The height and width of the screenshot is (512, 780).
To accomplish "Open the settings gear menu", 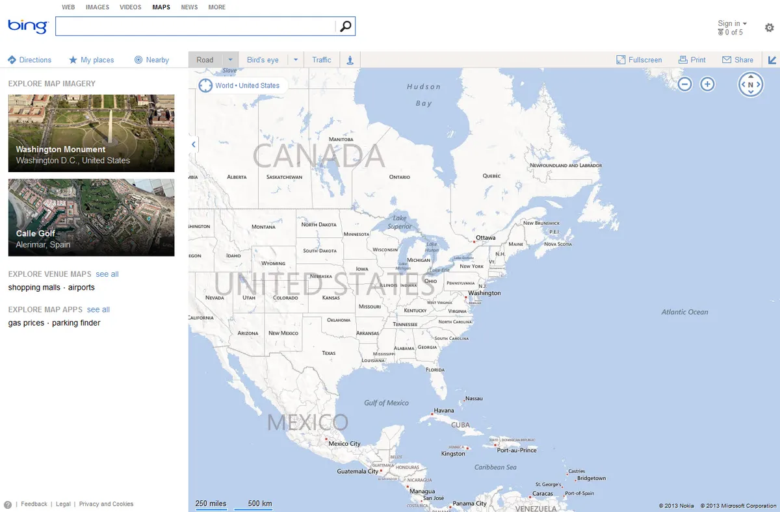I will [770, 27].
